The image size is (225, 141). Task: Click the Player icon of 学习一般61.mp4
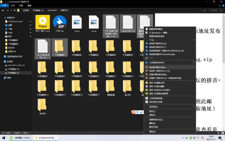[43, 22]
